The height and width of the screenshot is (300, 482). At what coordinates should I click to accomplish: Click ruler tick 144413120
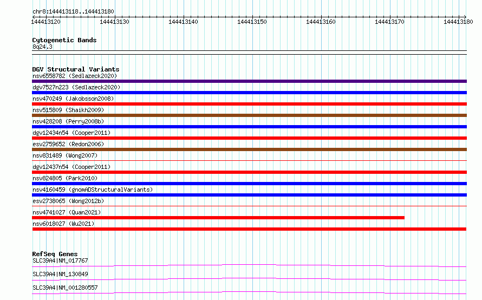(46, 22)
